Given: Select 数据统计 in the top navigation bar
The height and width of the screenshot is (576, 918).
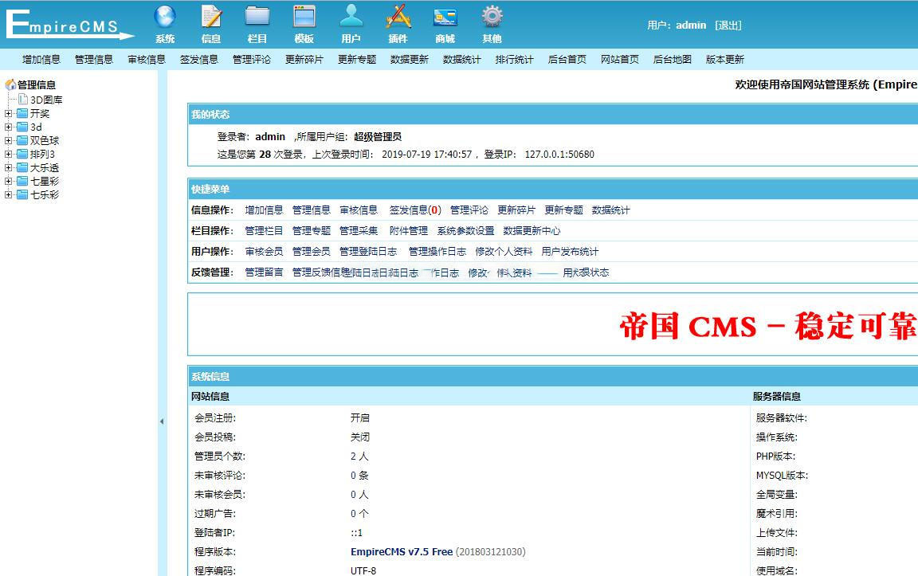Looking at the screenshot, I should 462,59.
